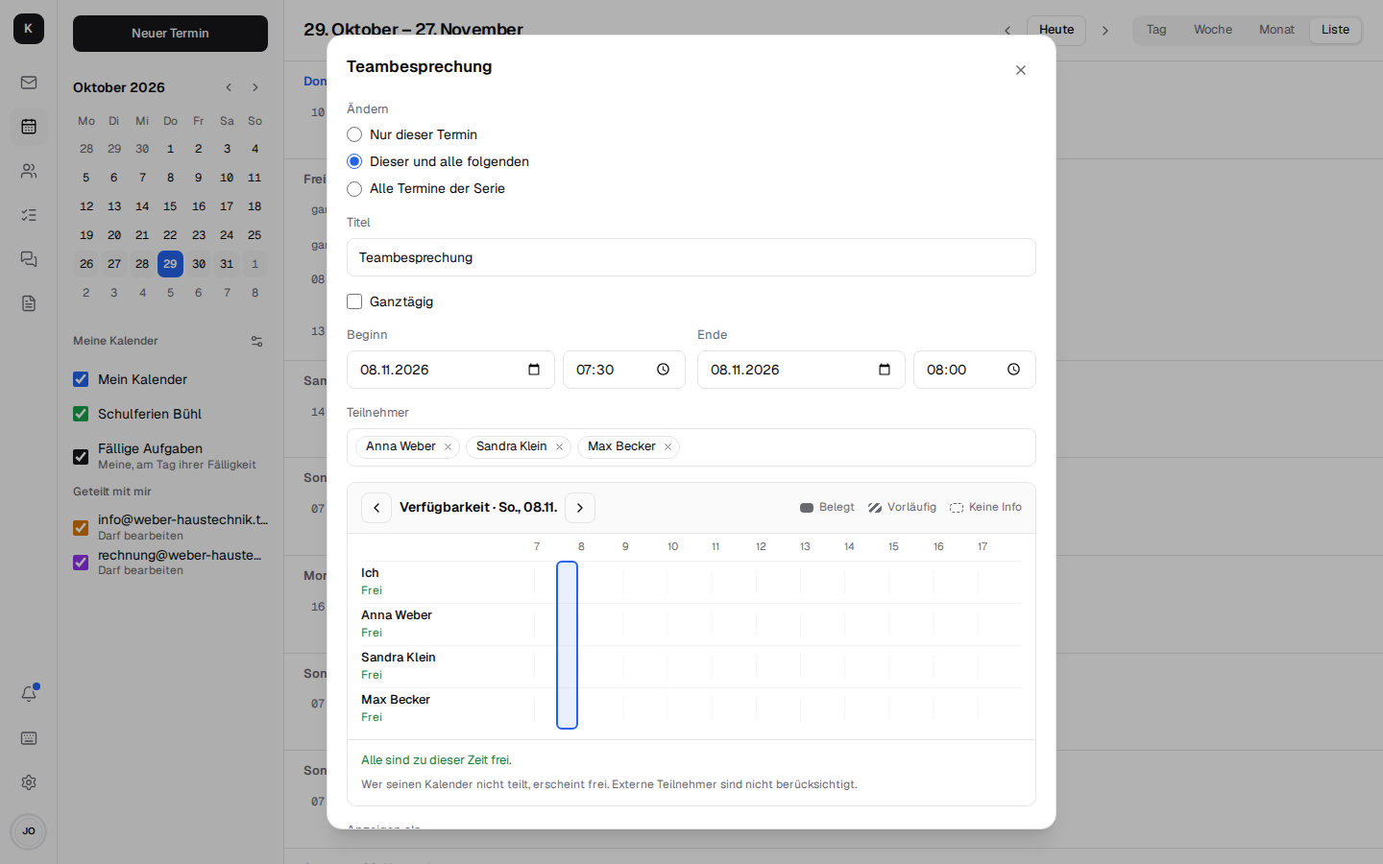Toggle the 'Mein Kalender' checkbox
Screen dimensions: 1383x864
pyautogui.click(x=81, y=379)
